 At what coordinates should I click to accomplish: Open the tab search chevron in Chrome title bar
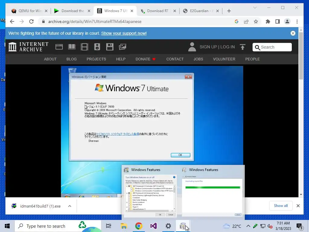coord(255,8)
